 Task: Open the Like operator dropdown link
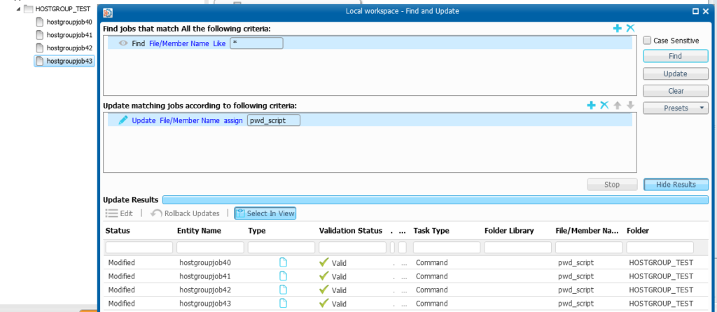point(219,43)
